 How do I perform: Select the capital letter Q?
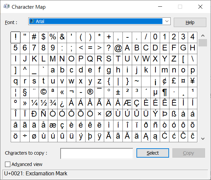coord(90,59)
